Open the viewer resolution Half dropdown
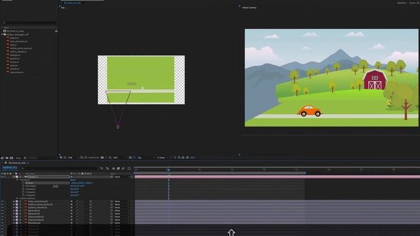420x236 pixels. 119,157
